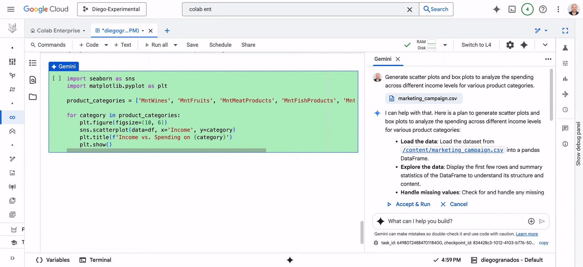Screen dimensions: 583x267
Task: Close the Gemini side panel tab
Action: (x=398, y=59)
